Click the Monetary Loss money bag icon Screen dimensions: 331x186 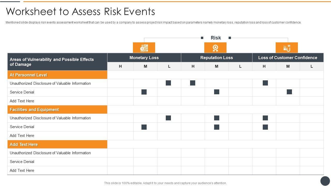(144, 48)
